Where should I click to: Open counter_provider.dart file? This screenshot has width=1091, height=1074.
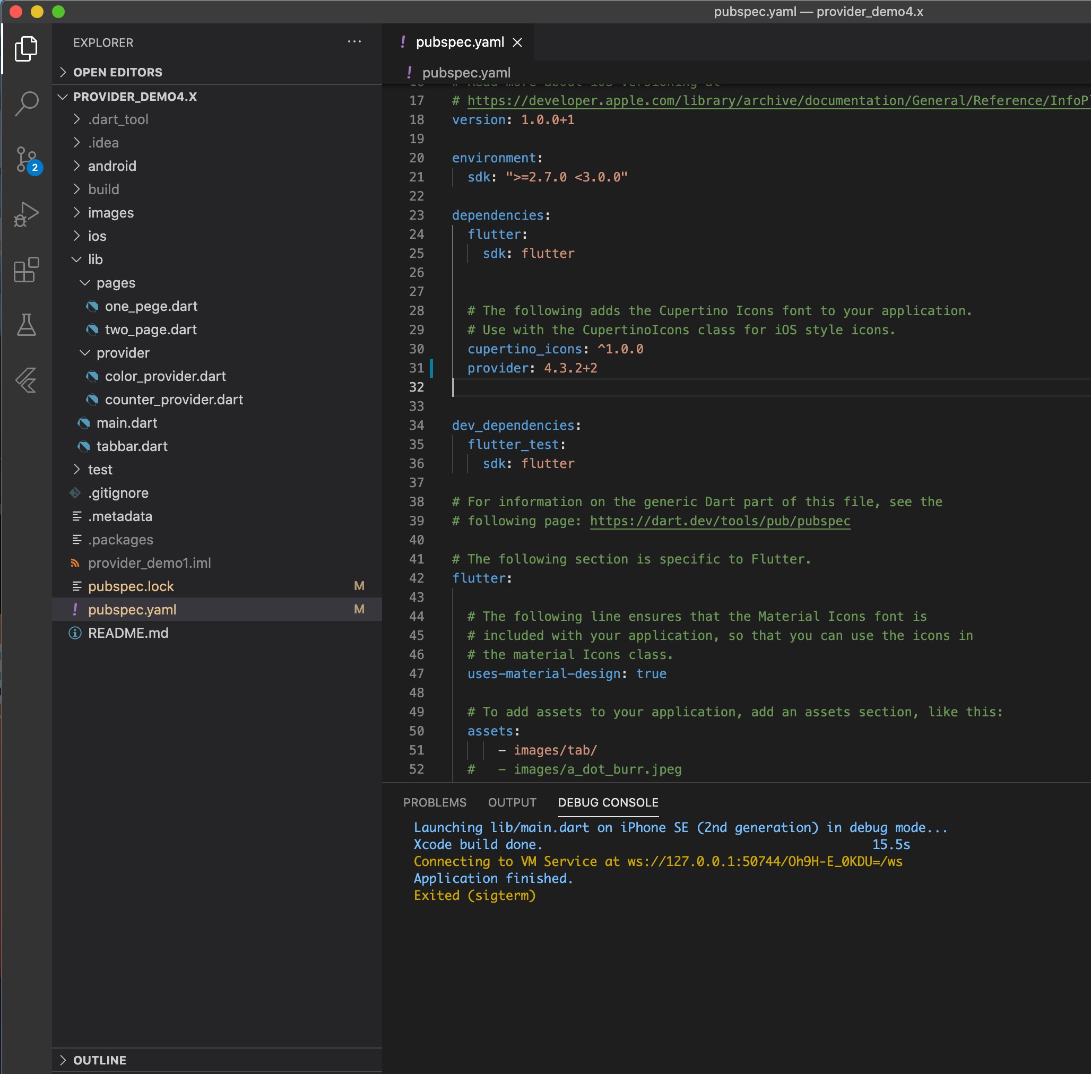[x=173, y=400]
